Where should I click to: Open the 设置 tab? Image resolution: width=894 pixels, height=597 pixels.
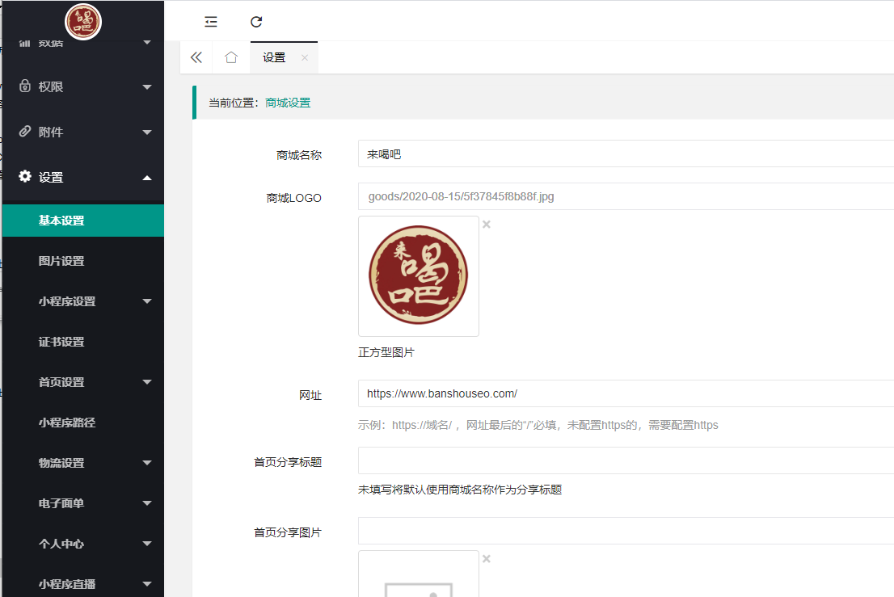(x=274, y=57)
